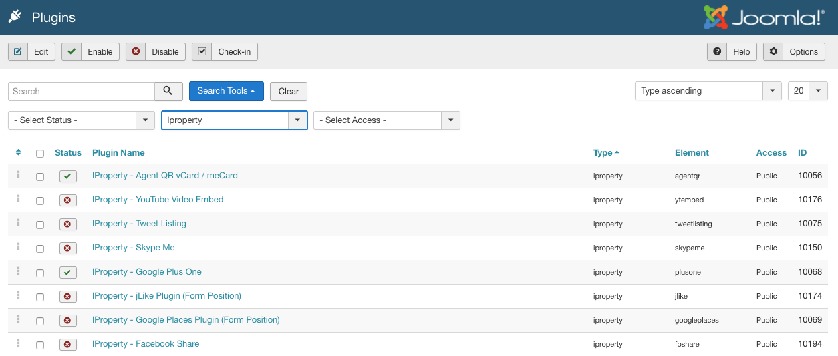The width and height of the screenshot is (838, 356).
Task: Open the Type ascending sort dropdown
Action: click(708, 91)
